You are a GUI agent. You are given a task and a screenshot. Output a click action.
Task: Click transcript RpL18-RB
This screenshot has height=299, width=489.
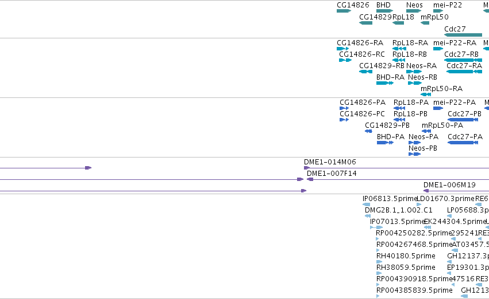click(x=399, y=60)
